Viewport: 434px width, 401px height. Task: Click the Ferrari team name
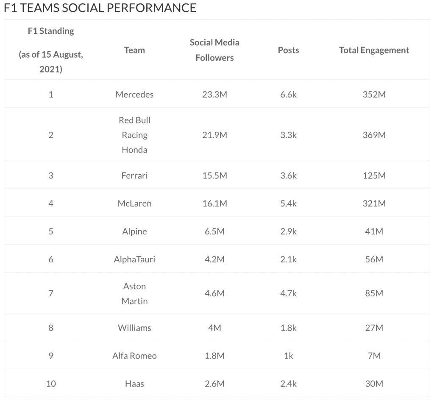click(134, 175)
